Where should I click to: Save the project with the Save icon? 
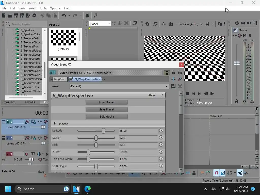(x=16, y=15)
